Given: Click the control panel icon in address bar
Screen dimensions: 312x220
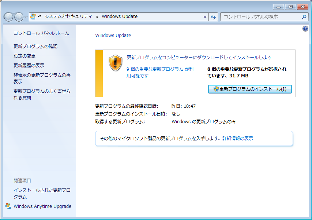Looking at the screenshot, I should pyautogui.click(x=33, y=16).
